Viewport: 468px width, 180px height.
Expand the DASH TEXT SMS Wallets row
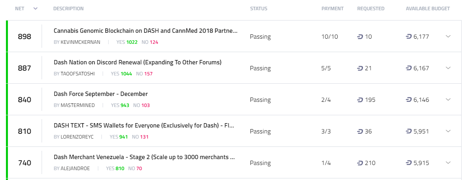[448, 131]
